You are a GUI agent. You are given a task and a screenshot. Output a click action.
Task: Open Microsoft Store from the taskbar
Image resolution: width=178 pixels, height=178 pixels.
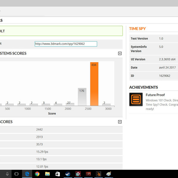click(58, 174)
